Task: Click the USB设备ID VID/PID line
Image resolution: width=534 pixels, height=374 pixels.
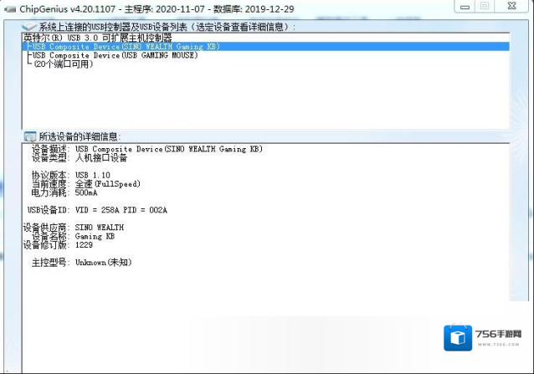Action: [x=97, y=210]
